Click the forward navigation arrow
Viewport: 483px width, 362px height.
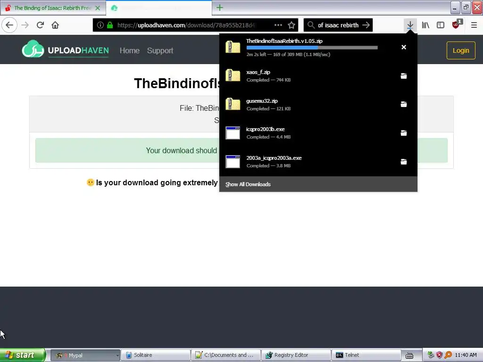tap(25, 25)
